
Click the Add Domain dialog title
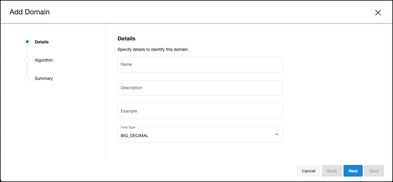(29, 12)
